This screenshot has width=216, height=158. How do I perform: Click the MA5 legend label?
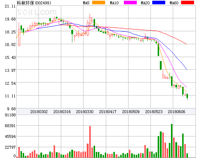point(86,3)
